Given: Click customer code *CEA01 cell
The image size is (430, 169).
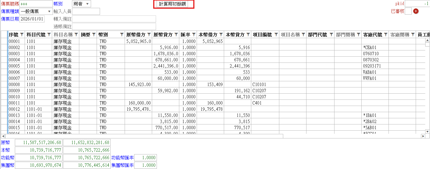Looking at the screenshot, I should [x=375, y=47].
